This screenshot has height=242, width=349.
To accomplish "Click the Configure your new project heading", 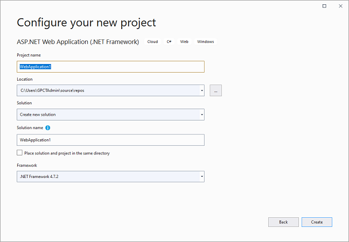I will tap(86, 23).
